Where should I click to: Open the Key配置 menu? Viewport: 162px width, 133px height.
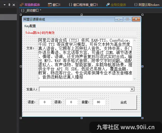point(30,26)
